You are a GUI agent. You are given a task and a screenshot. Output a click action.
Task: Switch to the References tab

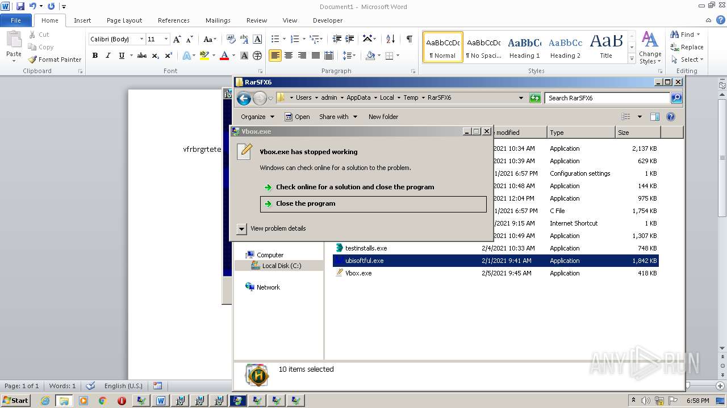click(174, 20)
